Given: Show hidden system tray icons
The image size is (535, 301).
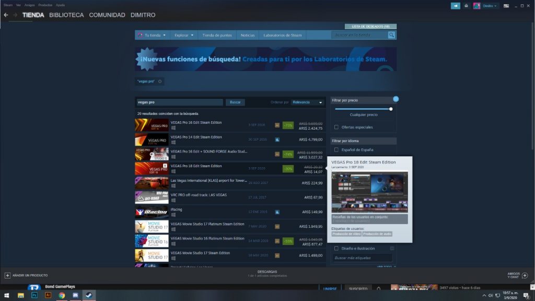Looking at the screenshot, I should [x=484, y=296].
